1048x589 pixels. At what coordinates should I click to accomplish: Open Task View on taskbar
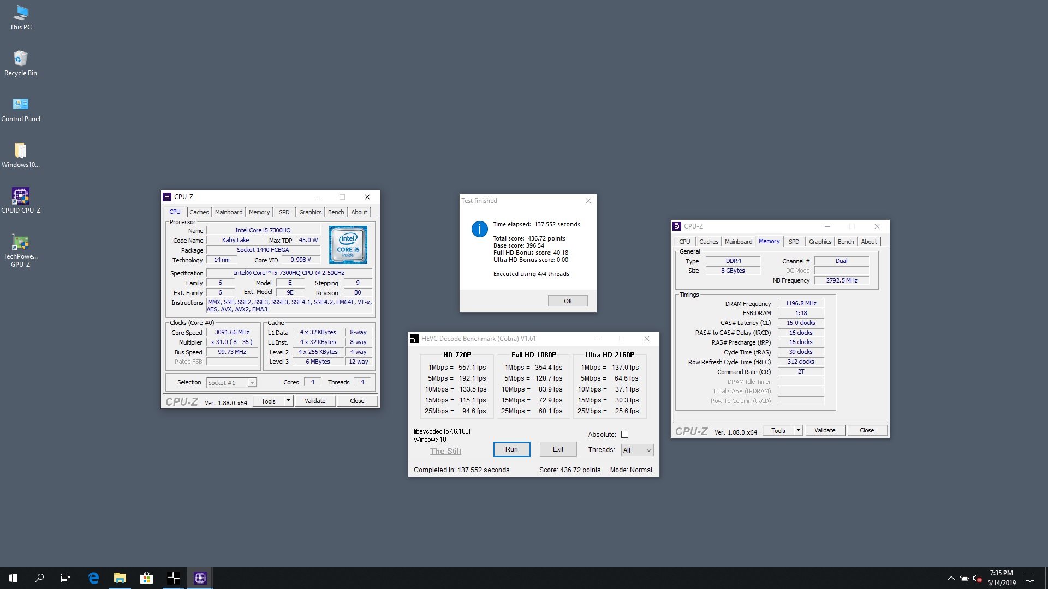[x=65, y=578]
